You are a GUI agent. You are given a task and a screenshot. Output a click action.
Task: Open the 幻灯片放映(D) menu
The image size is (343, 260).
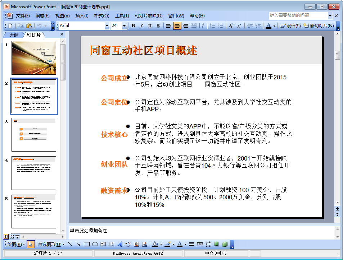coord(149,16)
